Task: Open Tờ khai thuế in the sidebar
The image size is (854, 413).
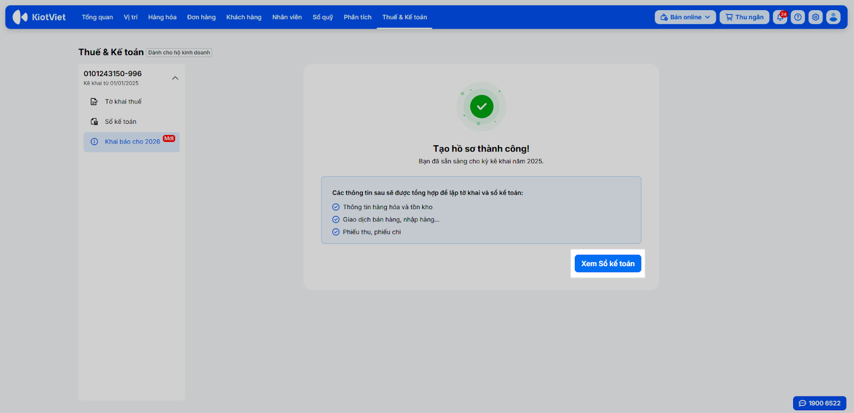Action: (131, 101)
